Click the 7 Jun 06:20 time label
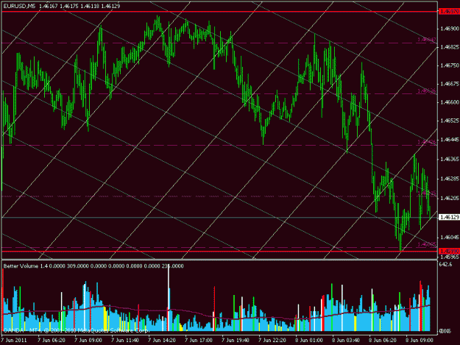The height and width of the screenshot is (345, 460). 52,341
